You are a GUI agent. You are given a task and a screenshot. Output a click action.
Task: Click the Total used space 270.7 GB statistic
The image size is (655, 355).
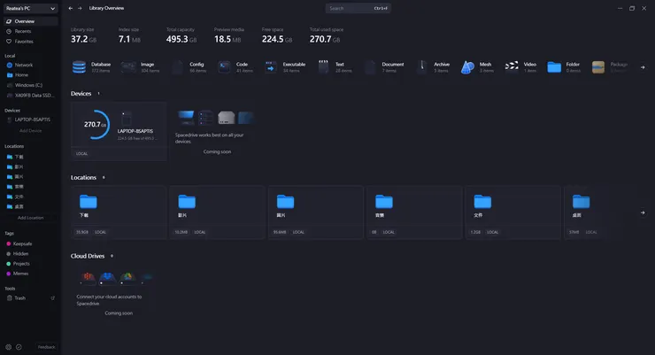(327, 36)
